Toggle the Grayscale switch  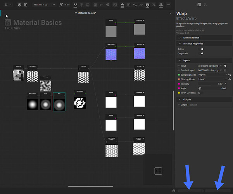201,54
